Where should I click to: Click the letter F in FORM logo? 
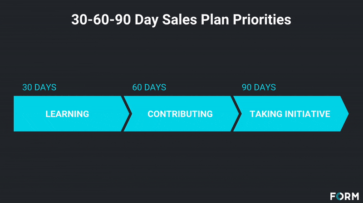click(x=333, y=196)
